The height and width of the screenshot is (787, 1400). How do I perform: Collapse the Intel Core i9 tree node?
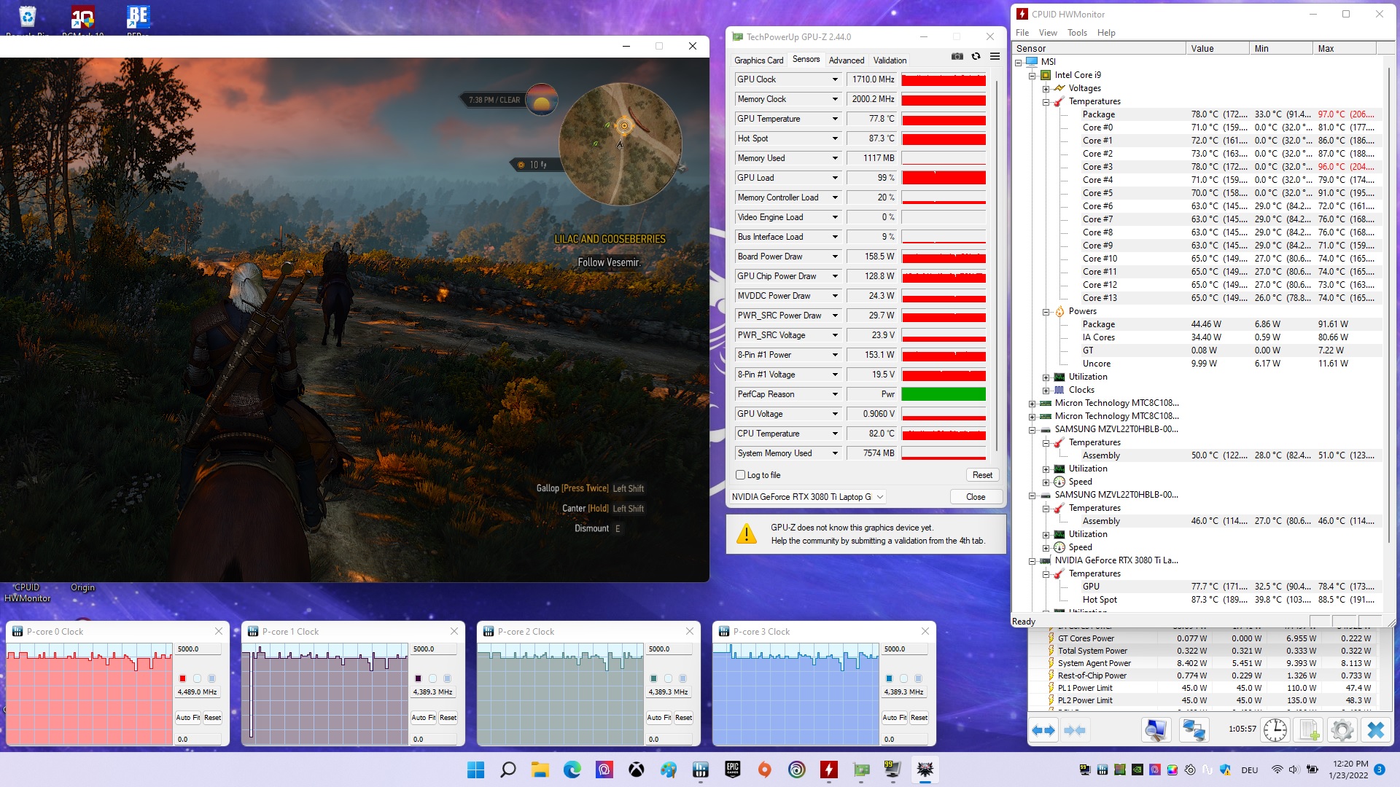tap(1032, 75)
